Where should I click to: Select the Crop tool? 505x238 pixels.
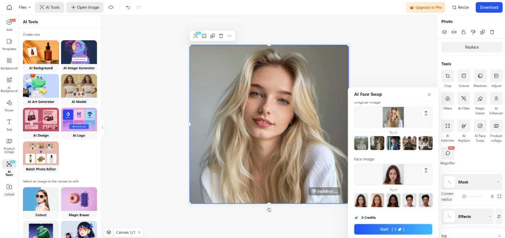448,79
